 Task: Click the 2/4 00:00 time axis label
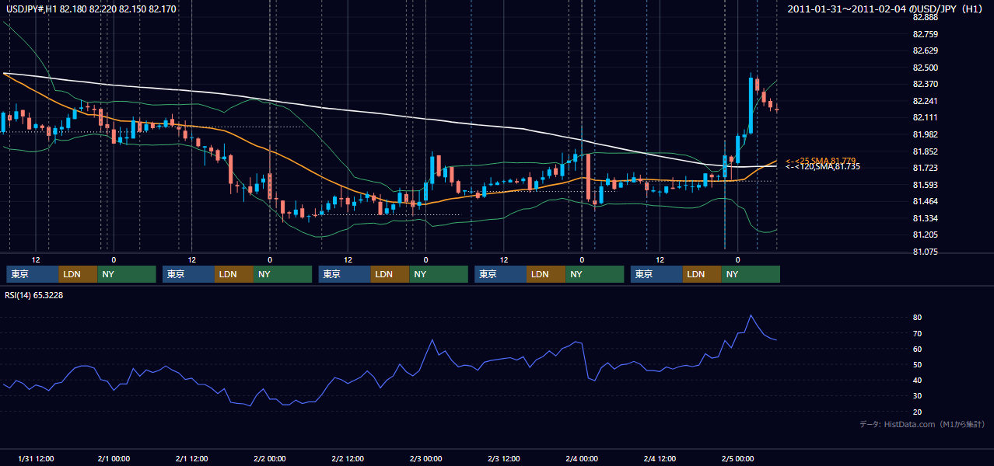pos(581,459)
